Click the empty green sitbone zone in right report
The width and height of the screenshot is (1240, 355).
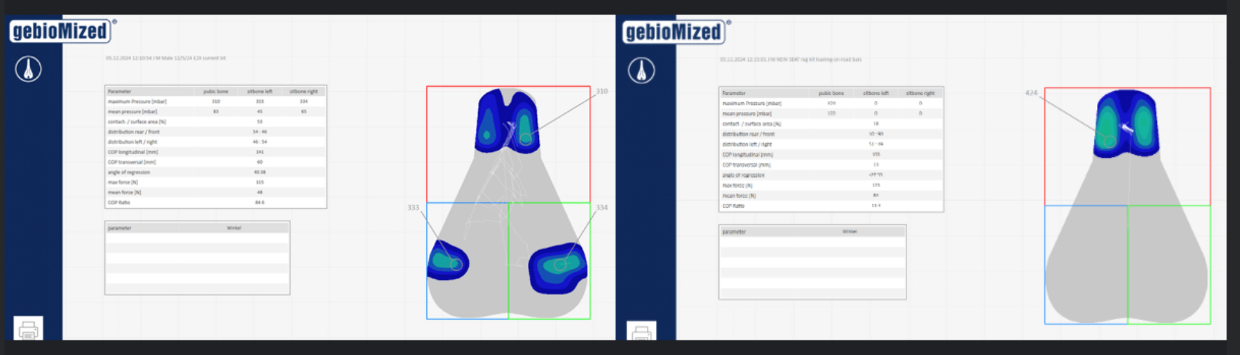pyautogui.click(x=1169, y=265)
